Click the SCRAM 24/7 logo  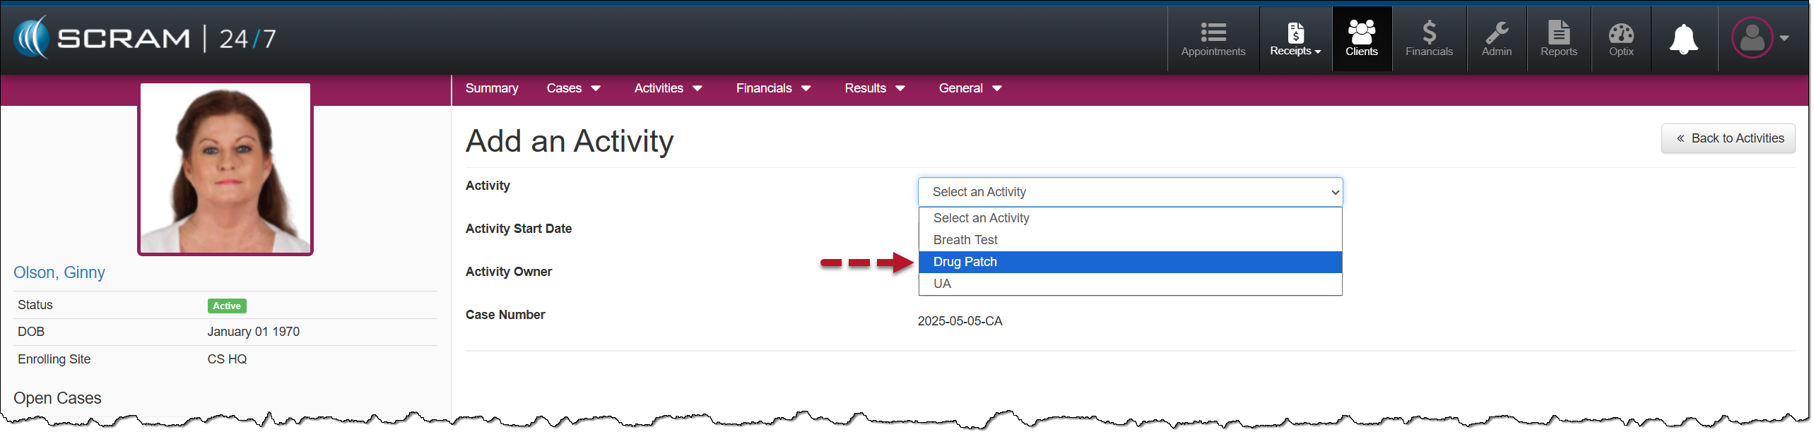(145, 38)
